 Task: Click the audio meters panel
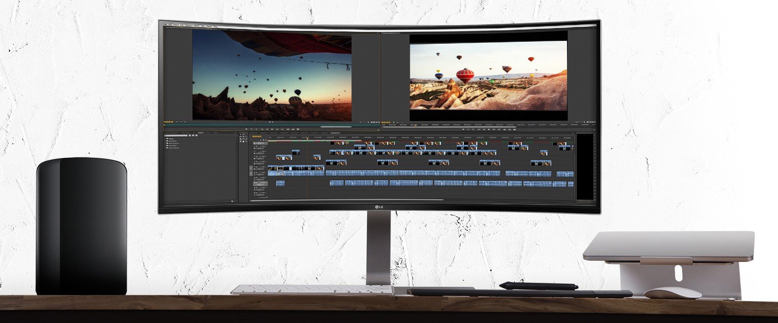[585, 166]
